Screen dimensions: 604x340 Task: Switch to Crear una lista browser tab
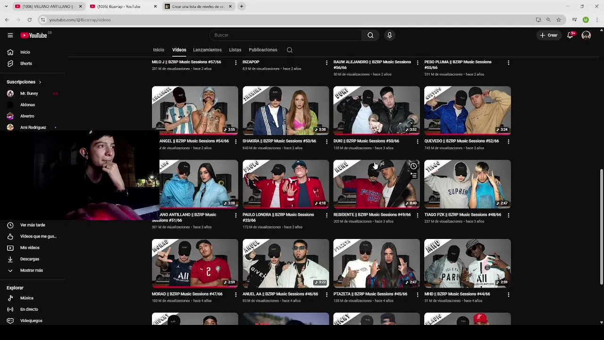click(198, 6)
